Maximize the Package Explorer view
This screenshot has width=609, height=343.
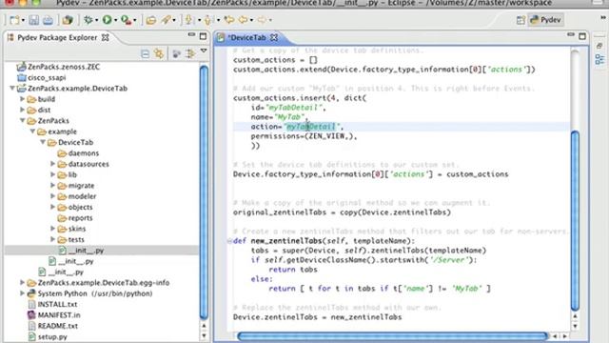coord(203,36)
